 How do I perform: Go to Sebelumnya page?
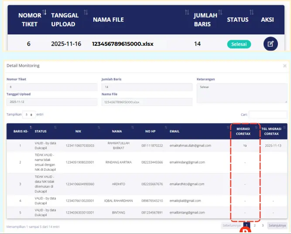[232, 225]
